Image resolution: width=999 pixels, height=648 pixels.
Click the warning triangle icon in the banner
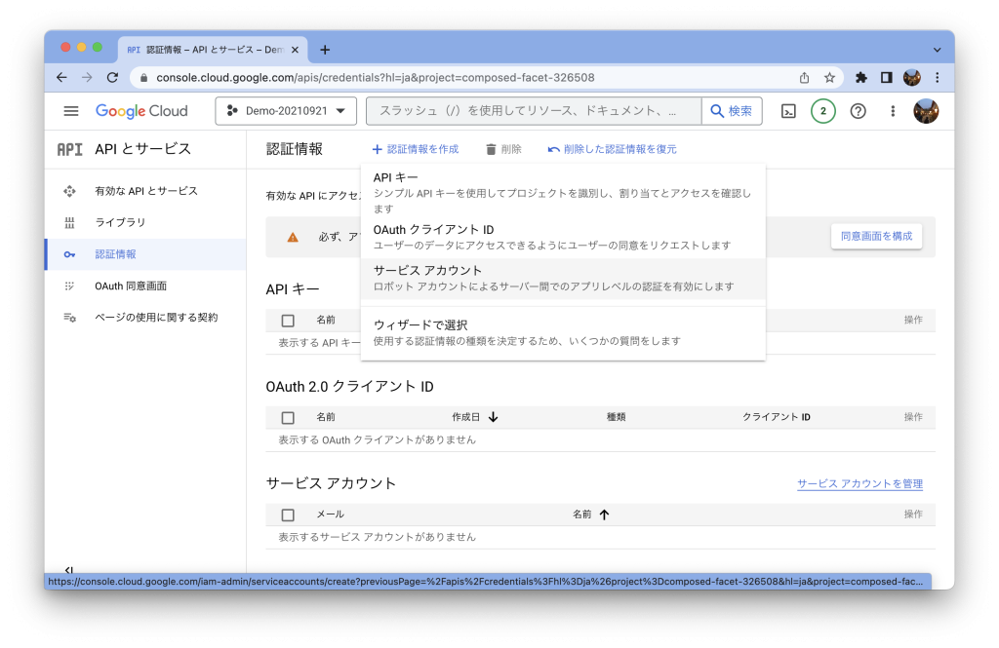pyautogui.click(x=293, y=238)
